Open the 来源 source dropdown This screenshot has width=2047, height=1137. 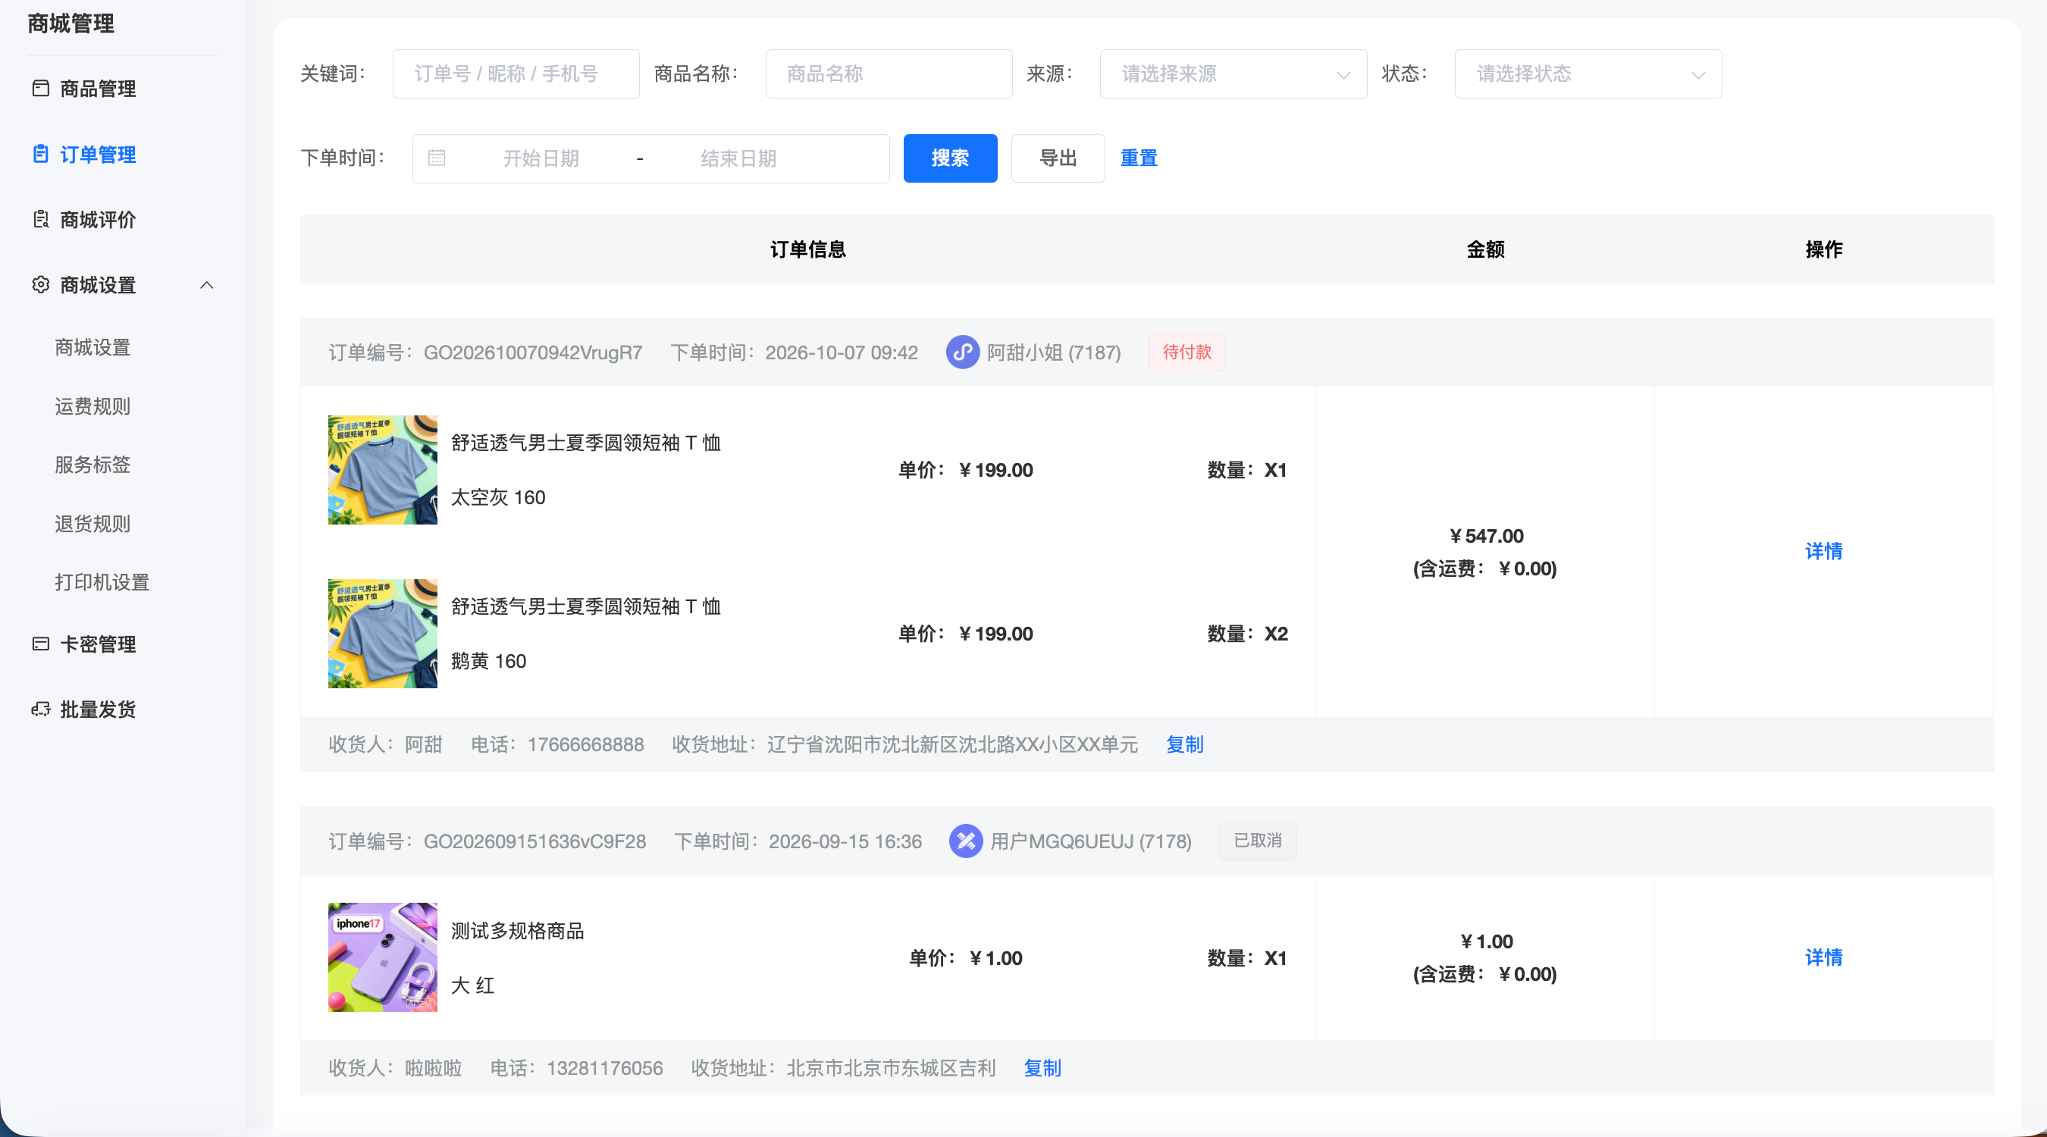pyautogui.click(x=1233, y=74)
